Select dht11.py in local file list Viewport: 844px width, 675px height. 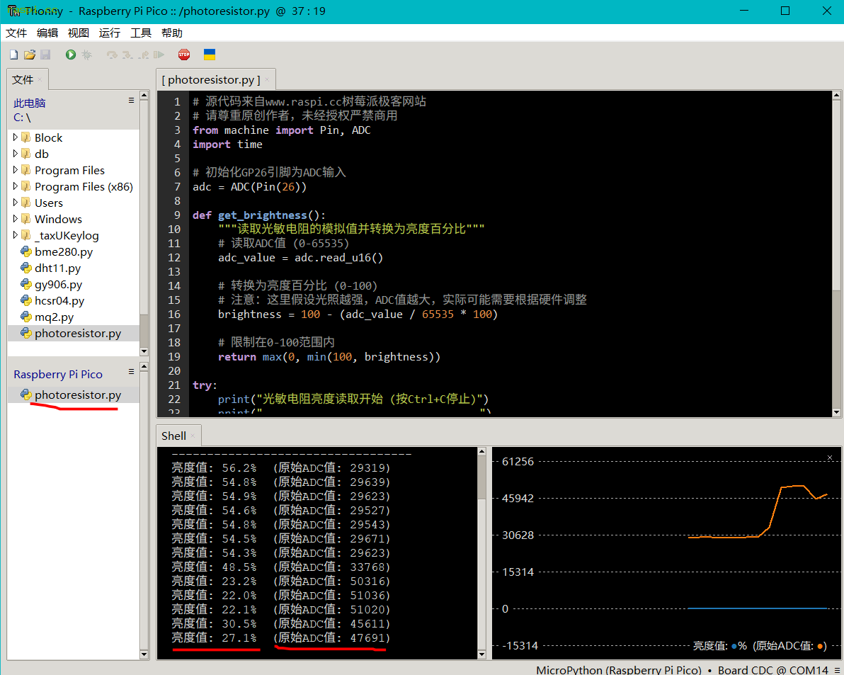point(57,268)
